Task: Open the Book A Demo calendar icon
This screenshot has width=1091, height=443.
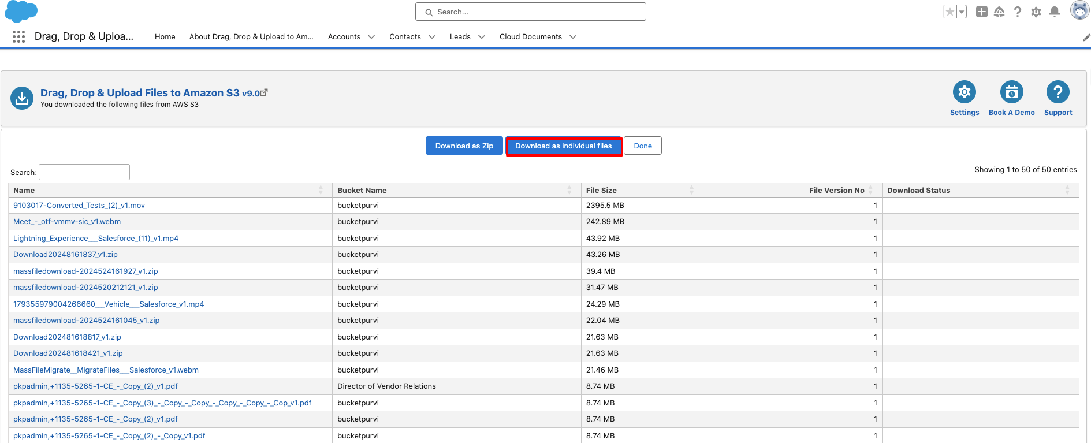Action: (1012, 92)
